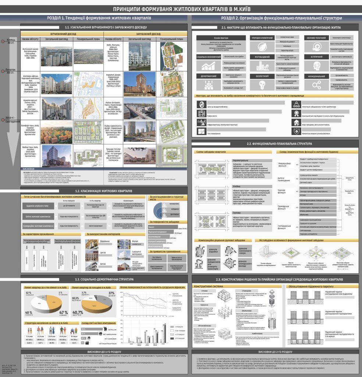This screenshot has height=377, width=362.
Task: Click the city skyline icon under МІСТОБУДІВНИЙ
Action: click(262, 66)
